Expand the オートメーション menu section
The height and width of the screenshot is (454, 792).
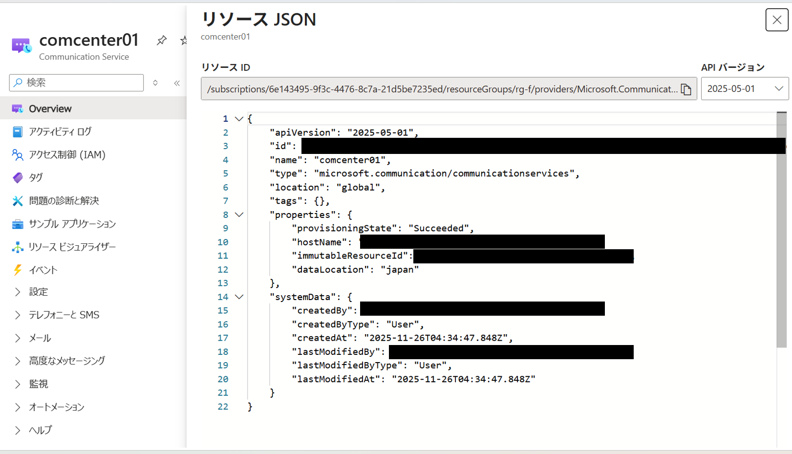(18, 407)
